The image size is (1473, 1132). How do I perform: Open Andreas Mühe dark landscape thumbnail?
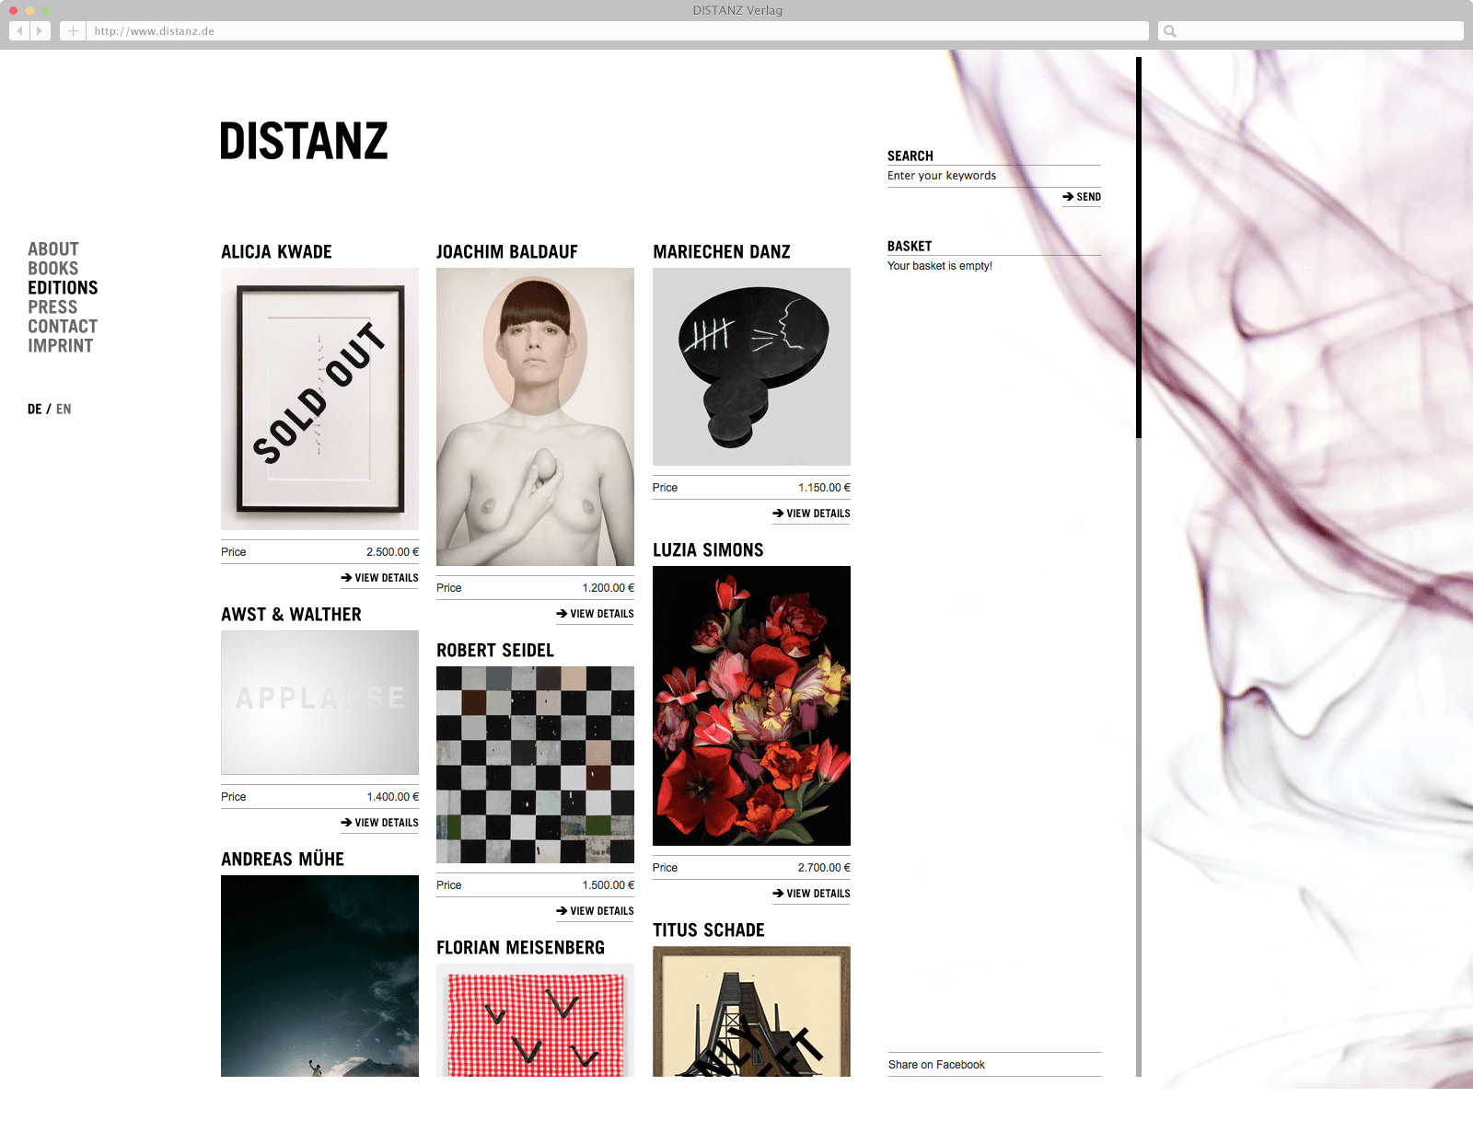click(319, 976)
